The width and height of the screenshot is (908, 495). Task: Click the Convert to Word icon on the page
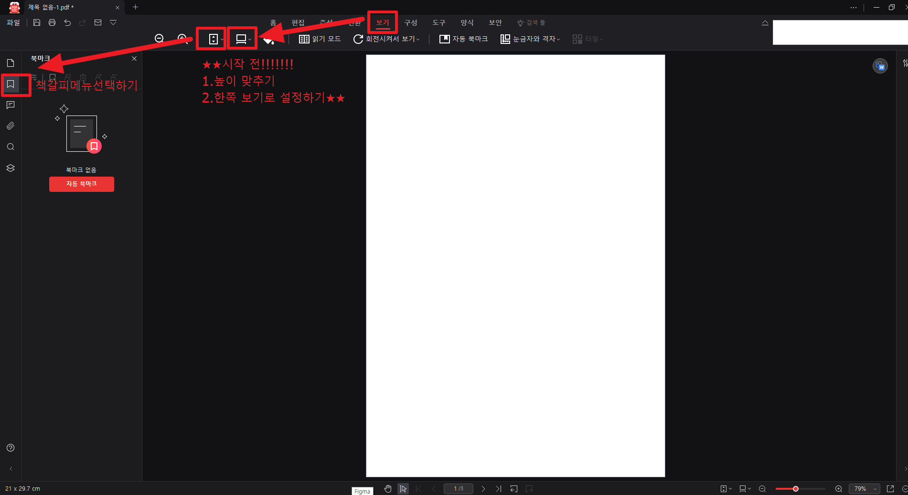(881, 66)
